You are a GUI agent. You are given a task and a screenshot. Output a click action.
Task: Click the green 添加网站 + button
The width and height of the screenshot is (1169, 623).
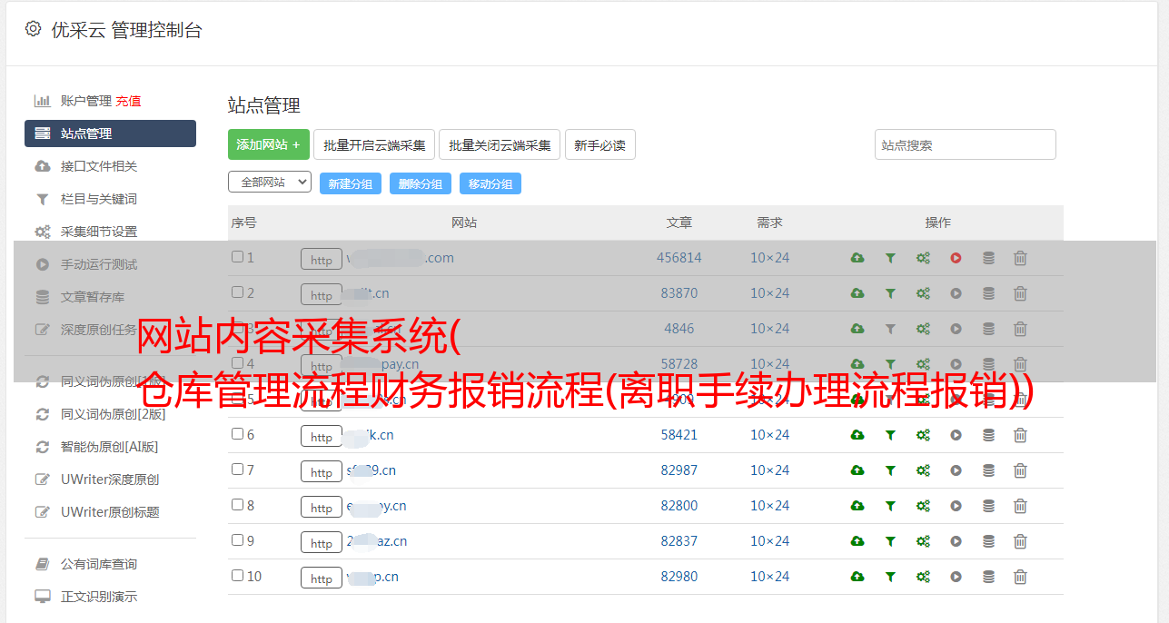pos(268,144)
